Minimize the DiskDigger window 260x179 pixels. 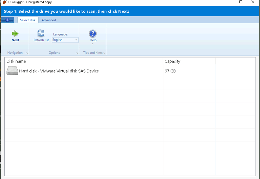[229, 2]
